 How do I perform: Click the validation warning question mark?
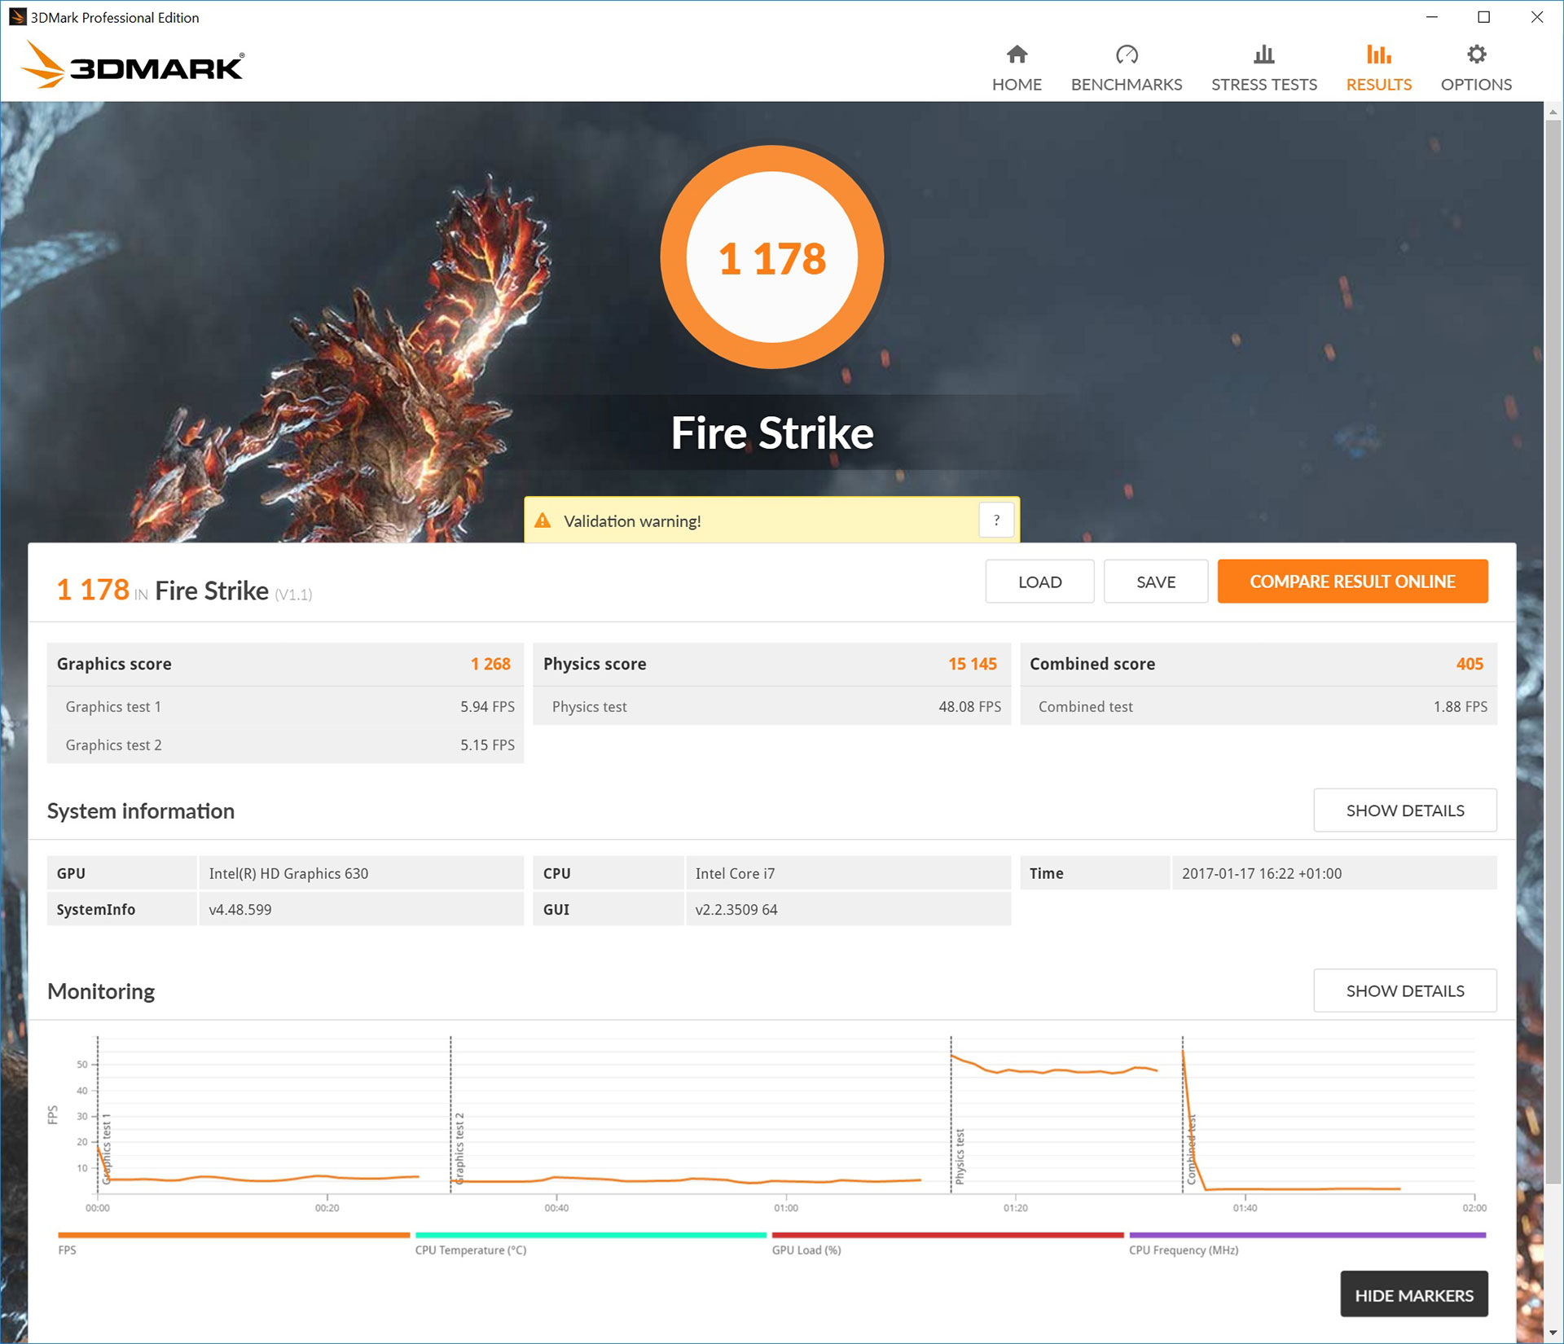point(996,520)
